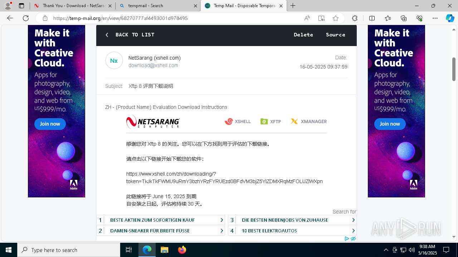458x257 pixels.
Task: Open the Edge profile avatar icon
Action: pos(8,6)
